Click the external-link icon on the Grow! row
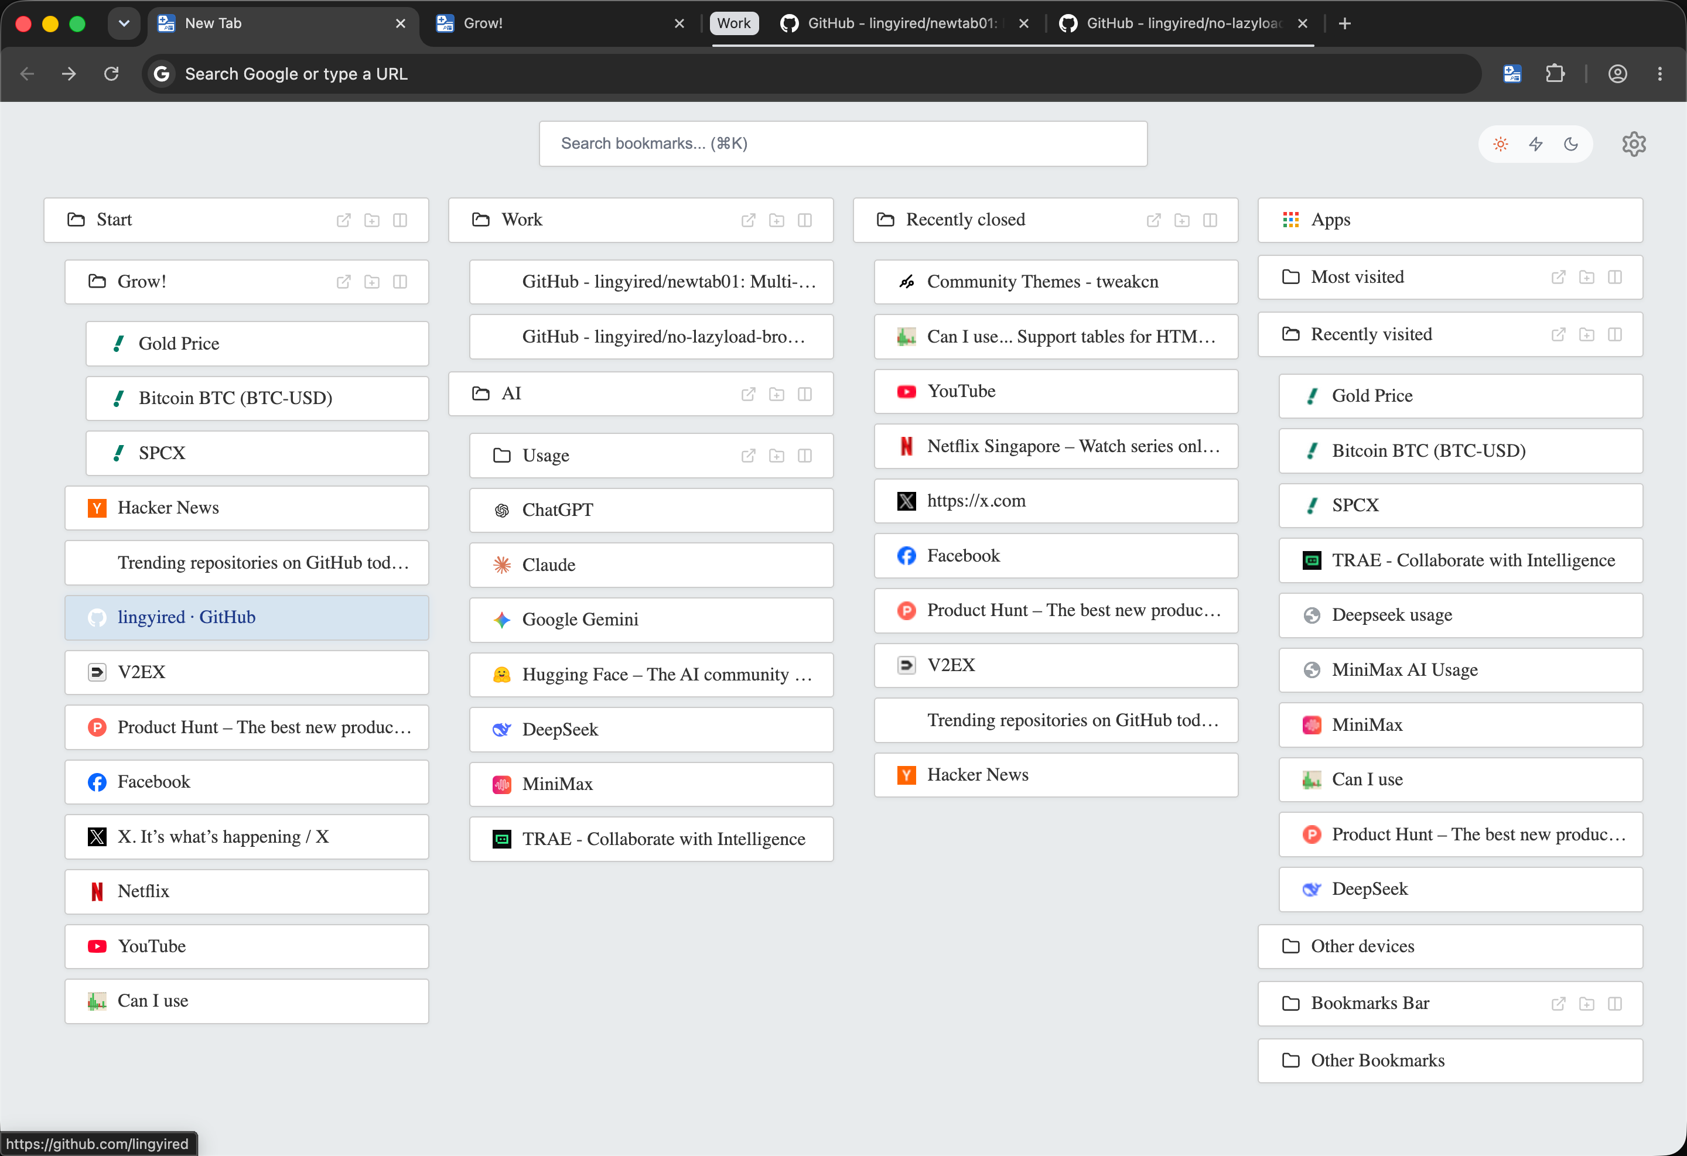The height and width of the screenshot is (1156, 1687). [x=344, y=282]
